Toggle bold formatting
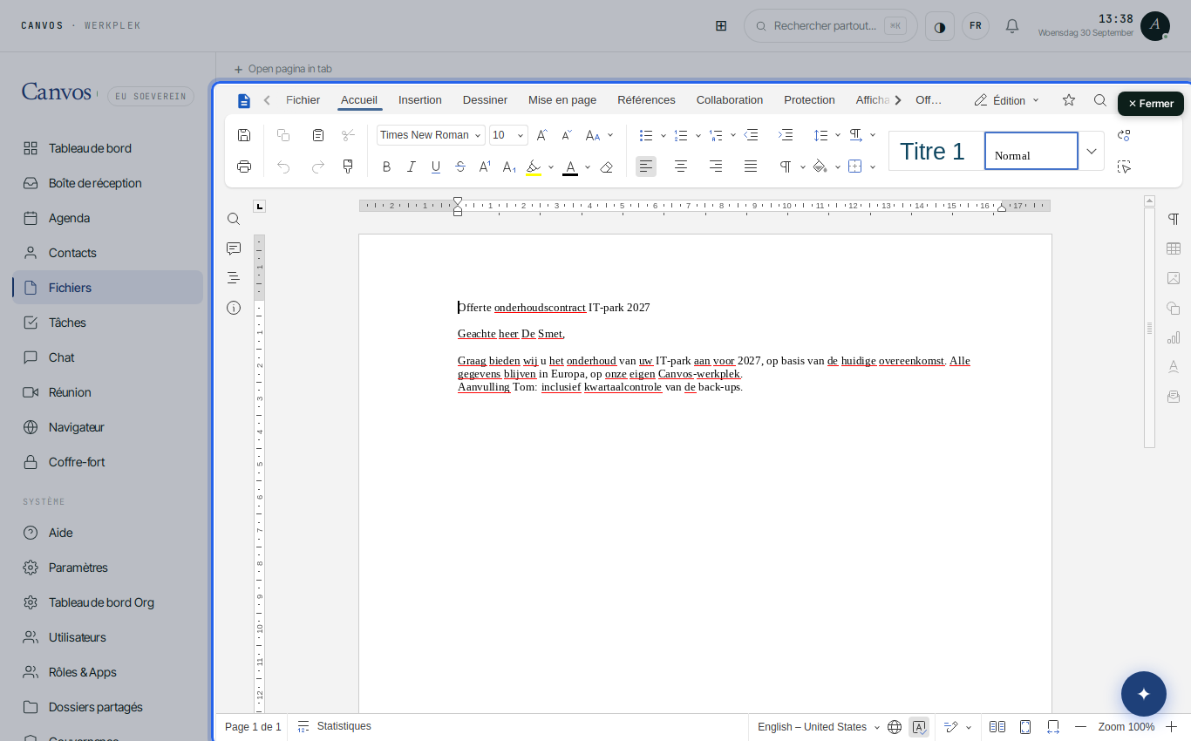Screen dimensions: 1191x741 tap(387, 167)
